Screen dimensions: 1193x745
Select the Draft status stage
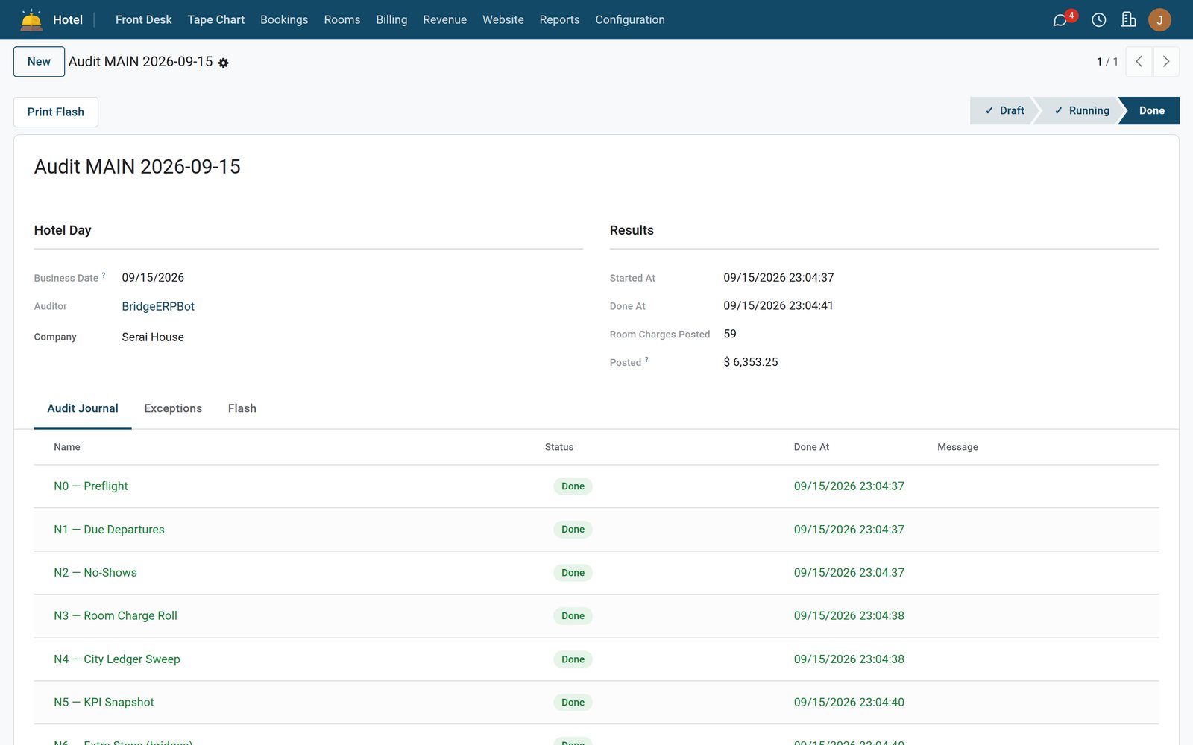[1004, 110]
